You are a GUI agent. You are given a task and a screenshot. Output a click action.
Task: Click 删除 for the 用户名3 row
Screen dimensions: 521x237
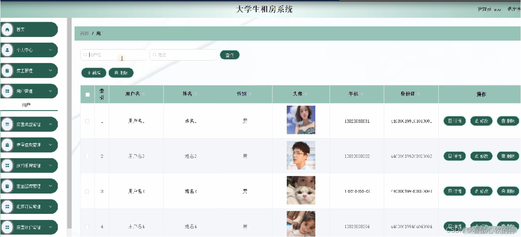[508, 191]
